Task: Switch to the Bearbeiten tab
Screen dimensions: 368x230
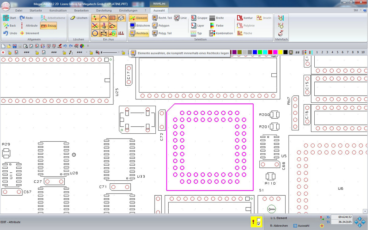Action: tap(82, 10)
